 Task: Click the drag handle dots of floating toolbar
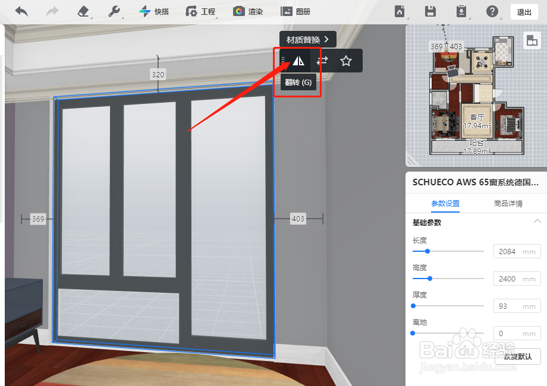[x=283, y=61]
